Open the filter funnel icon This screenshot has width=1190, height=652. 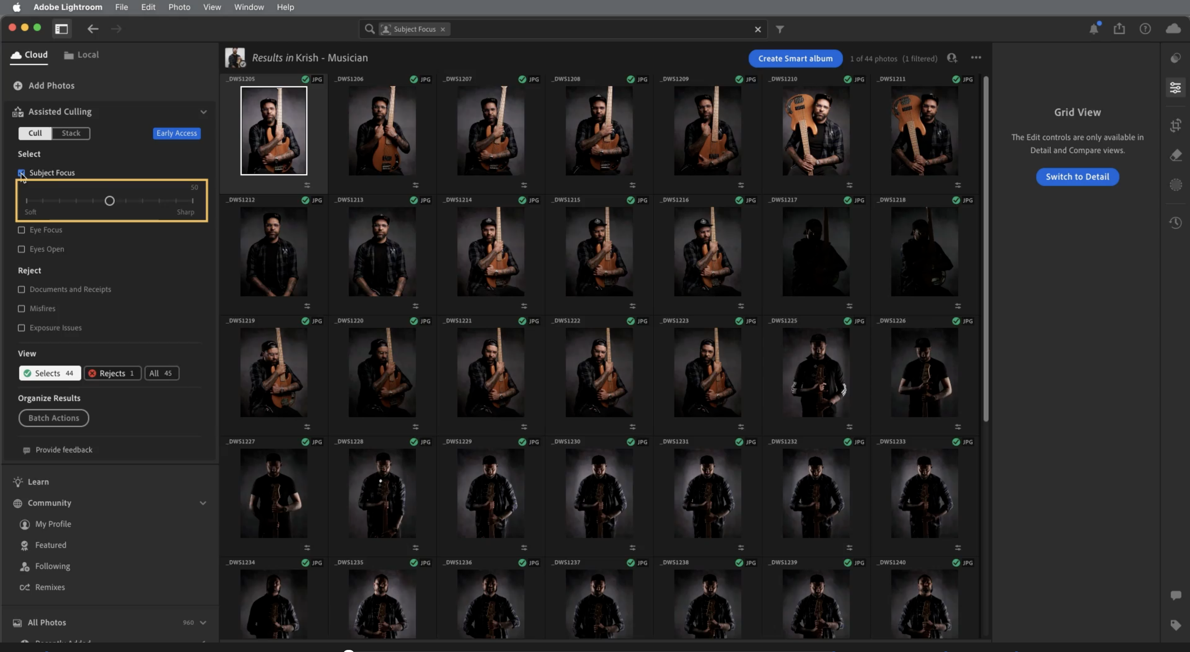pos(780,29)
